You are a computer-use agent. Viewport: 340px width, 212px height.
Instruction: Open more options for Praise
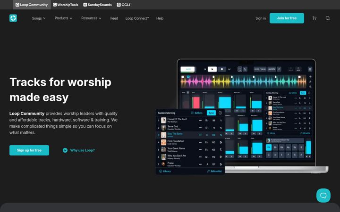coord(201,164)
